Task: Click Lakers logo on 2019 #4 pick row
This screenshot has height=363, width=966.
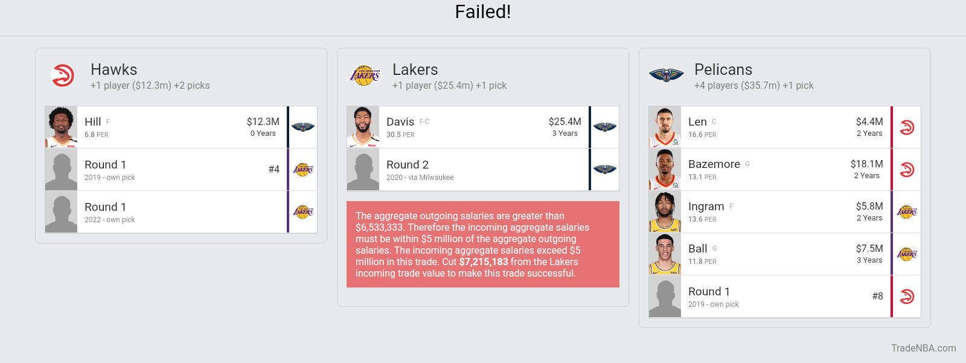Action: [x=303, y=169]
